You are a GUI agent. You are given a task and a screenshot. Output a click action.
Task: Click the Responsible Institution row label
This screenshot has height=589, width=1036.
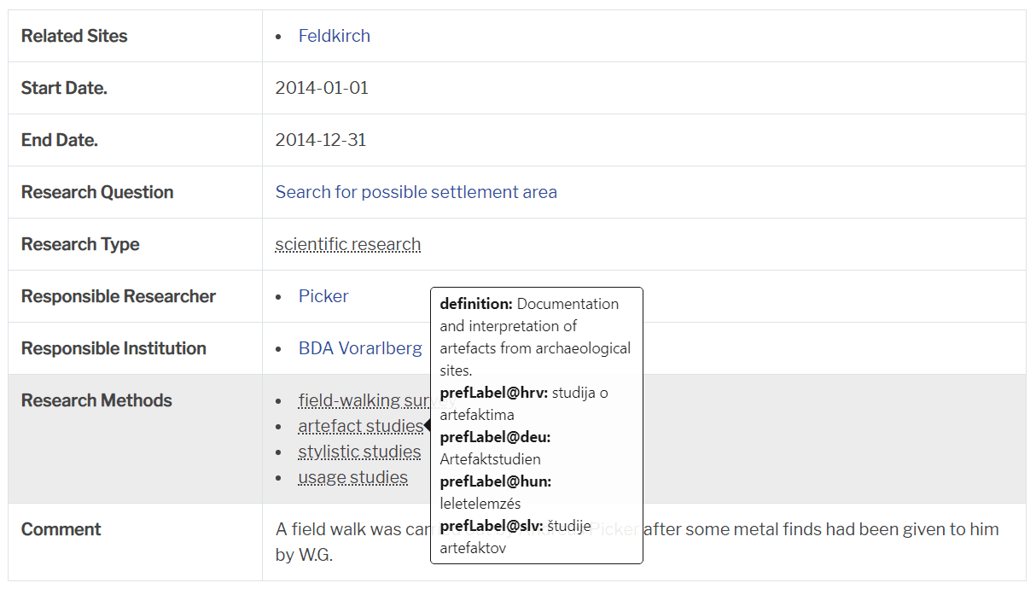[x=113, y=348]
